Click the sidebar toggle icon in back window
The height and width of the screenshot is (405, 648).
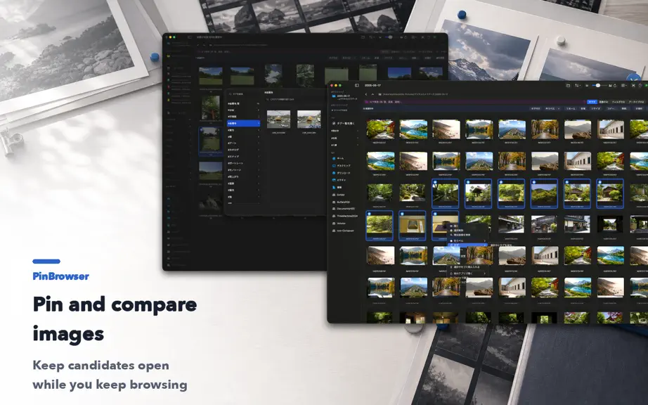tap(190, 37)
